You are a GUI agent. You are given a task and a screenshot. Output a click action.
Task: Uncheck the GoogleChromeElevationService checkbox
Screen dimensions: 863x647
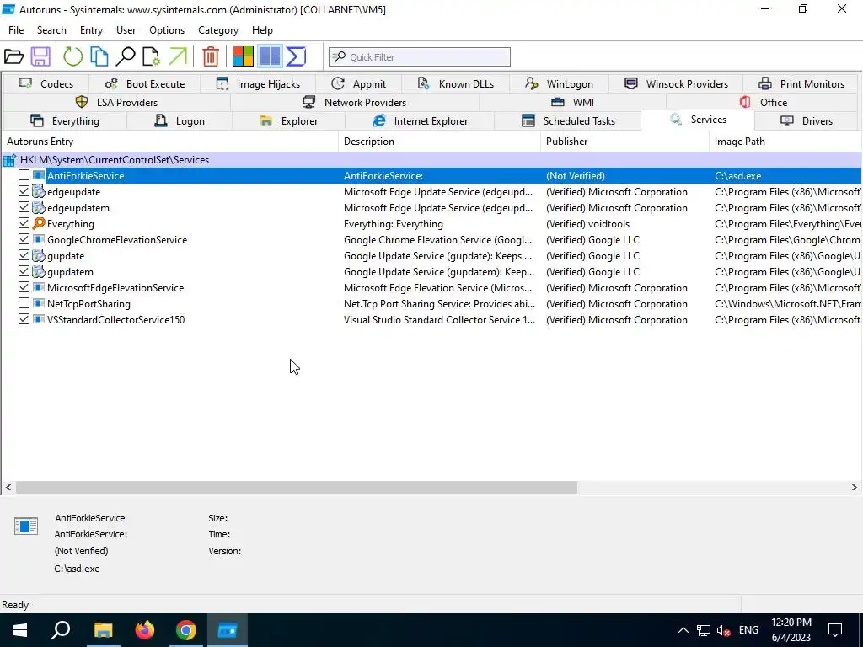coord(24,239)
